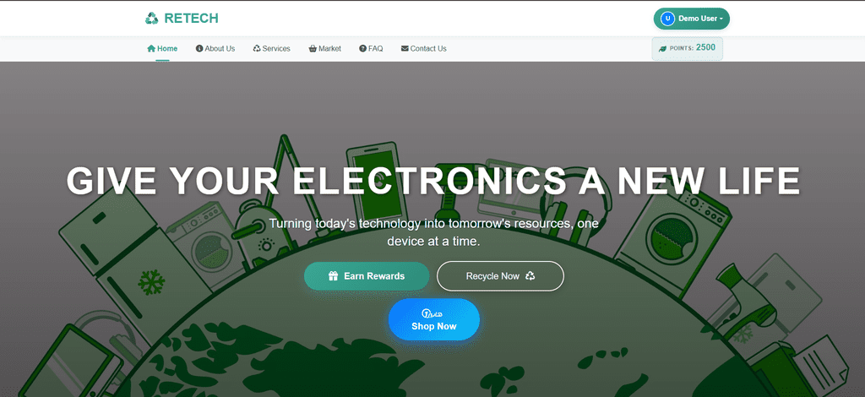865x397 pixels.
Task: Click the Points 2500 badge
Action: click(x=688, y=48)
